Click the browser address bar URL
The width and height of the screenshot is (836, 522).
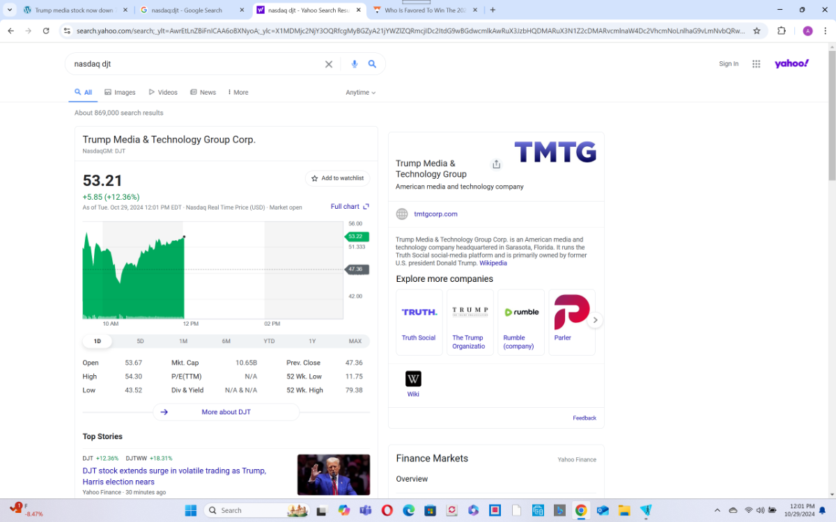pos(410,31)
